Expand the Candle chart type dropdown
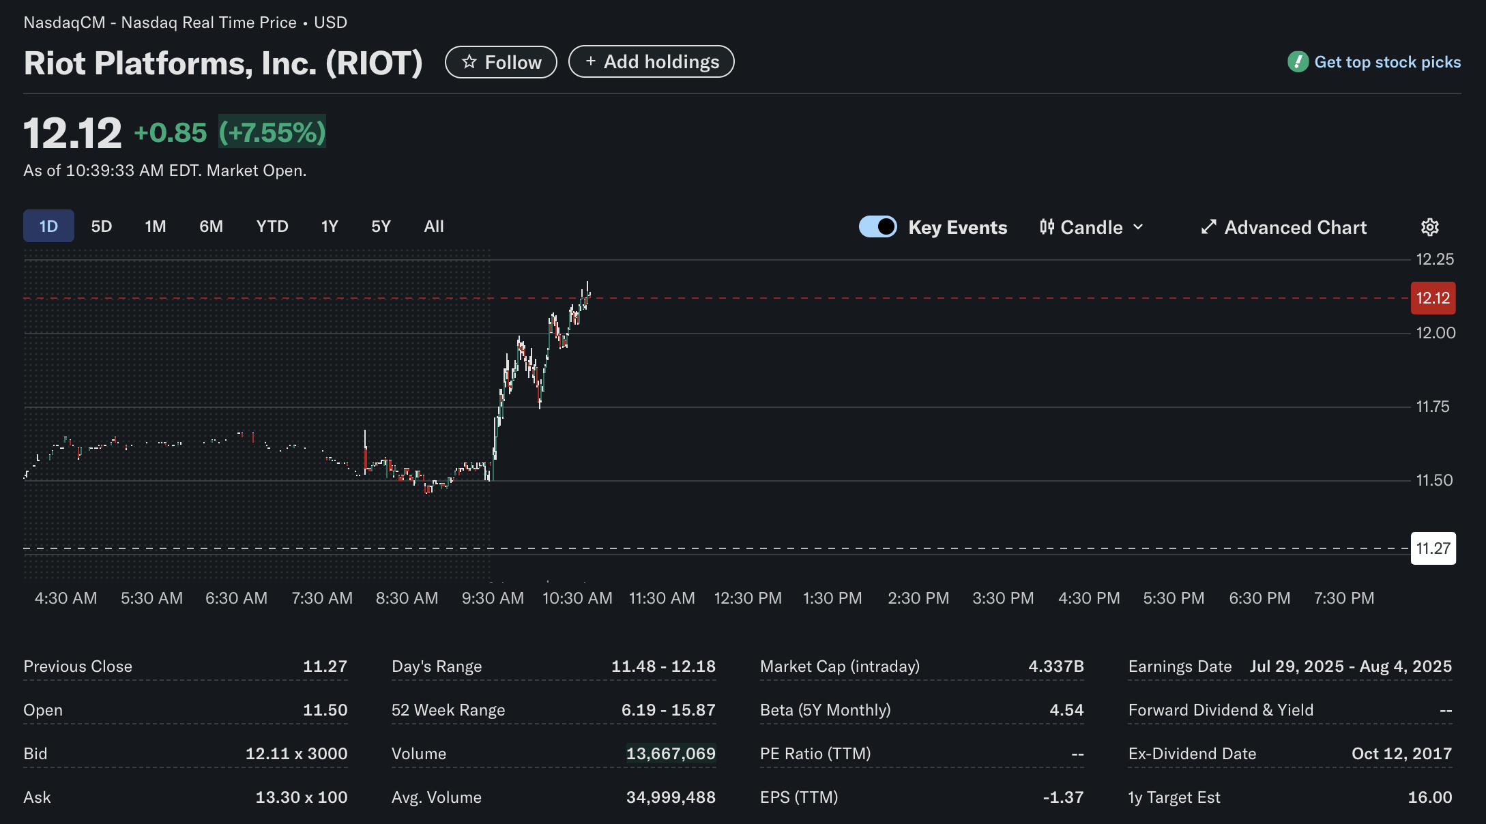 1092,227
